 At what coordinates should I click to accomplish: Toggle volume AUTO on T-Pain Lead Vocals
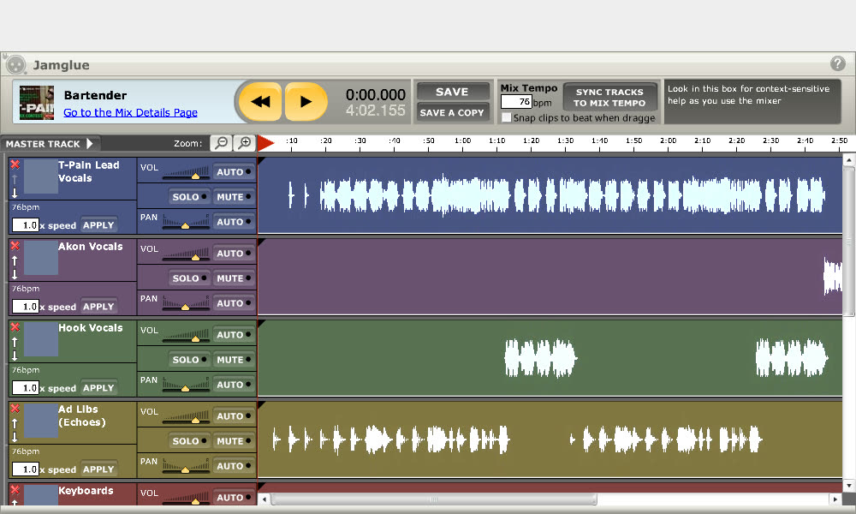coord(234,171)
